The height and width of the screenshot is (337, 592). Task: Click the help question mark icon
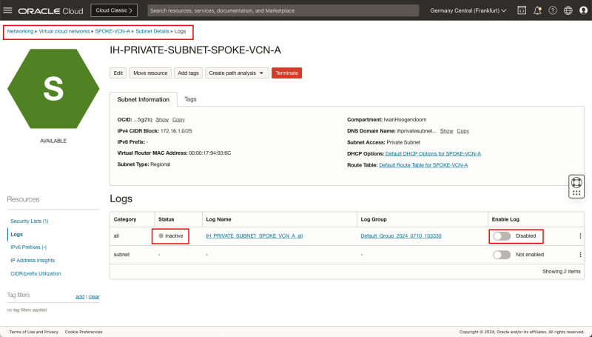pyautogui.click(x=553, y=11)
